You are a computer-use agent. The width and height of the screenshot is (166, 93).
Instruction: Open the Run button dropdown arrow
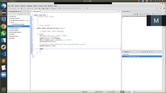pos(41,9)
